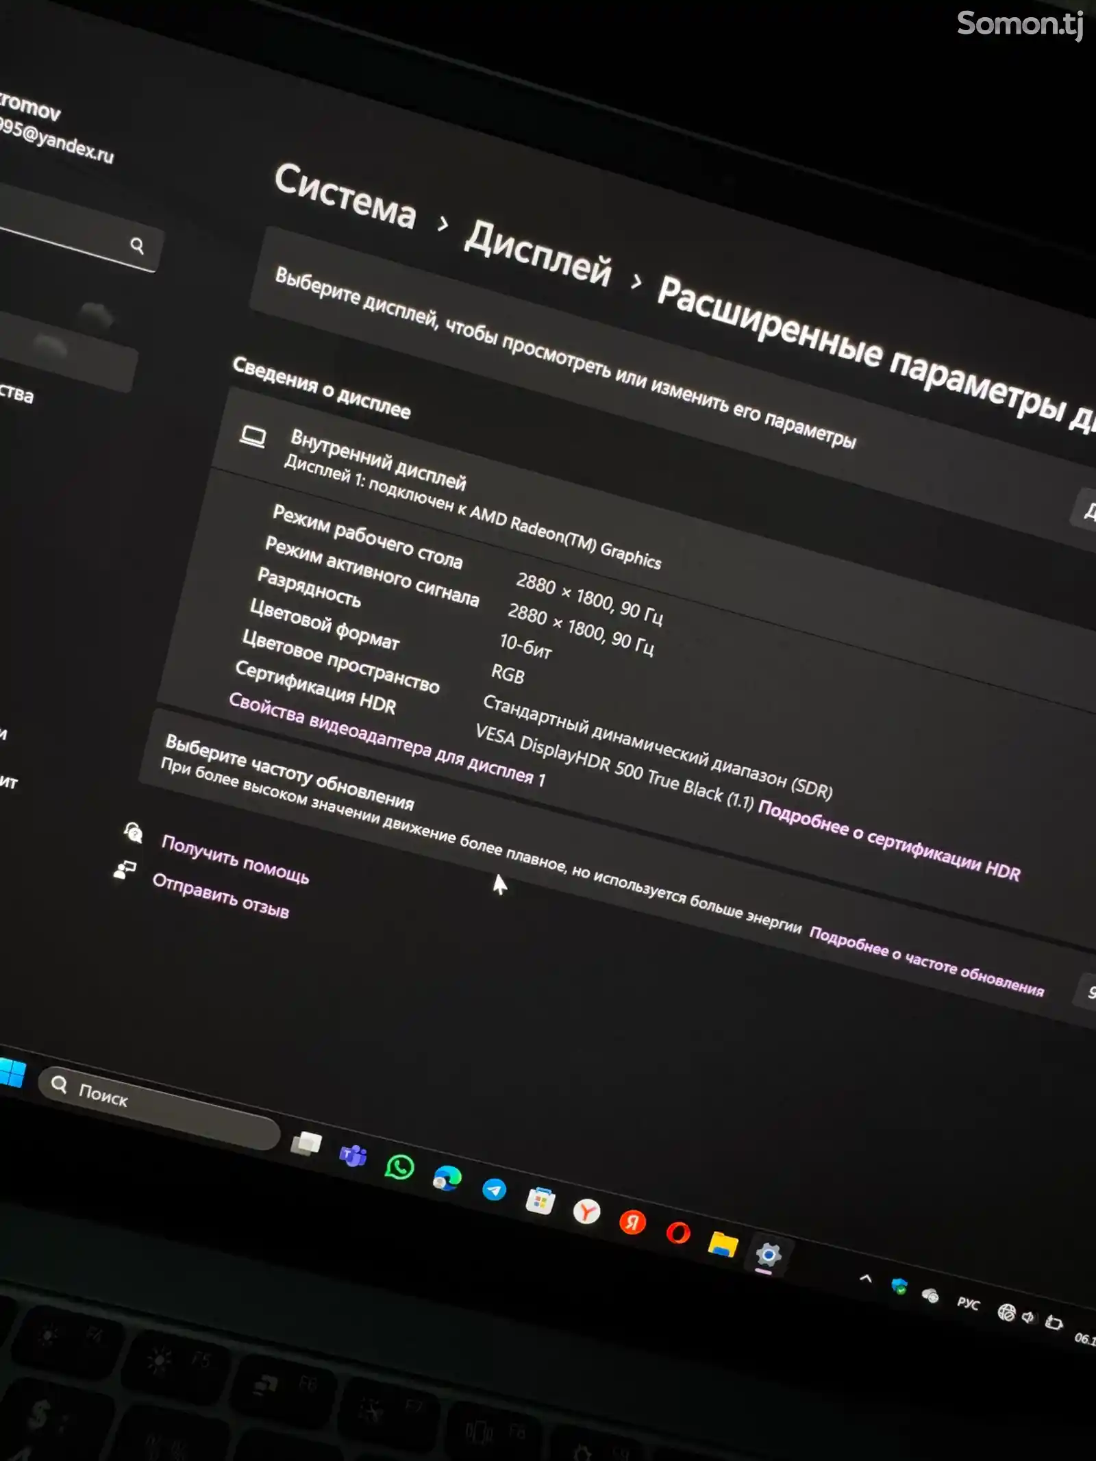
Task: Show hidden system tray icons
Action: (866, 1278)
